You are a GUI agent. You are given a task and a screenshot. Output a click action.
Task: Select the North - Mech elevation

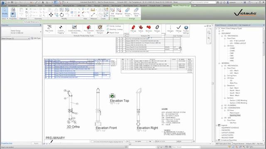coord(235,91)
